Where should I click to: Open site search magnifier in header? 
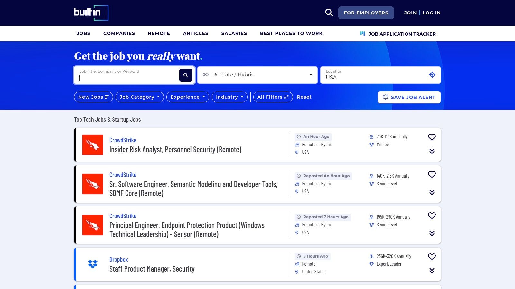(x=329, y=13)
